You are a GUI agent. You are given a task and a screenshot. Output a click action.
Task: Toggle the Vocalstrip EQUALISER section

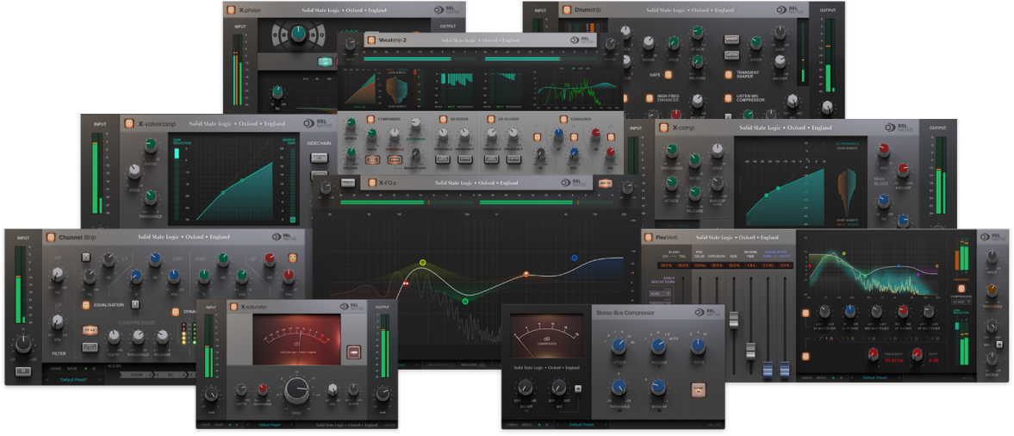pos(563,119)
